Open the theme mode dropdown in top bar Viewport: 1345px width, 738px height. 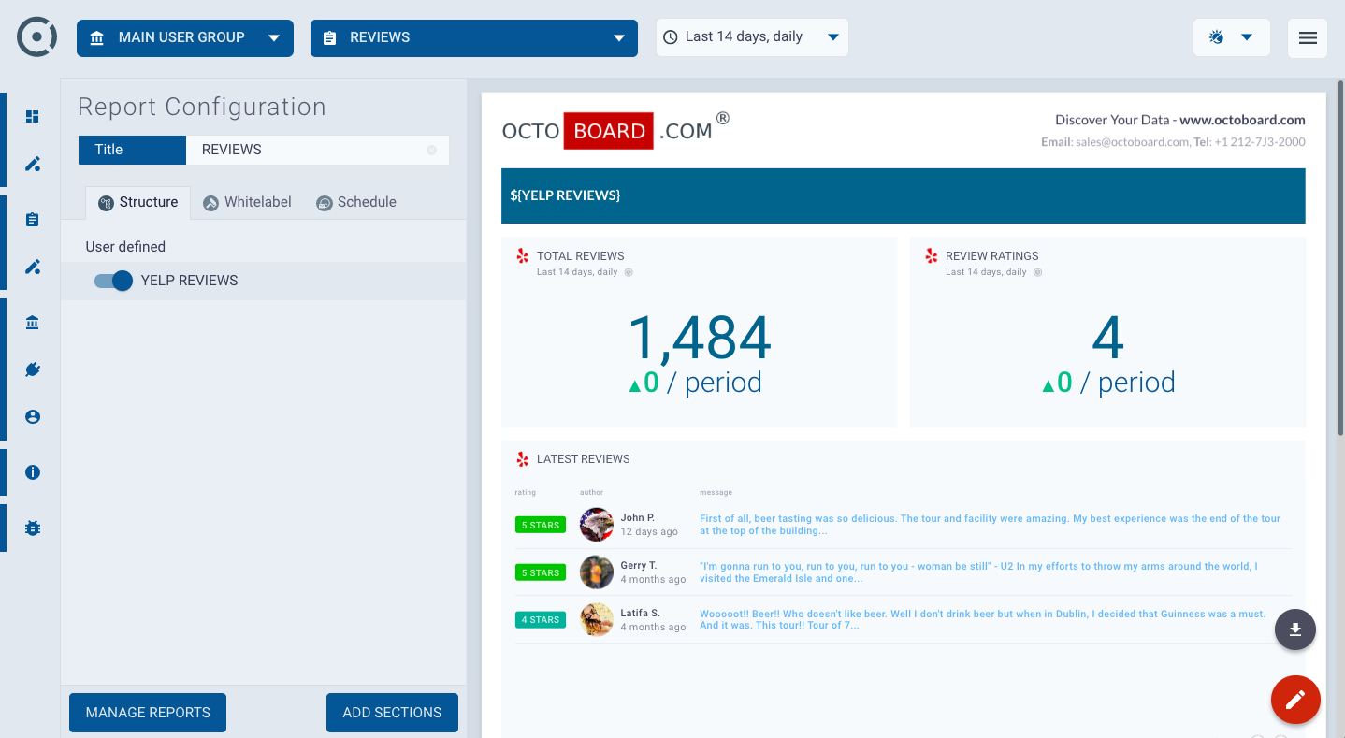coord(1232,37)
